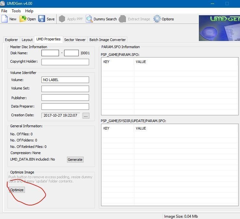The width and height of the screenshot is (240, 219).
Task: Click the 'PSP_GAME/SYSDIR/UPDATE/PARAM.SFO:' label
Action: tap(133, 121)
